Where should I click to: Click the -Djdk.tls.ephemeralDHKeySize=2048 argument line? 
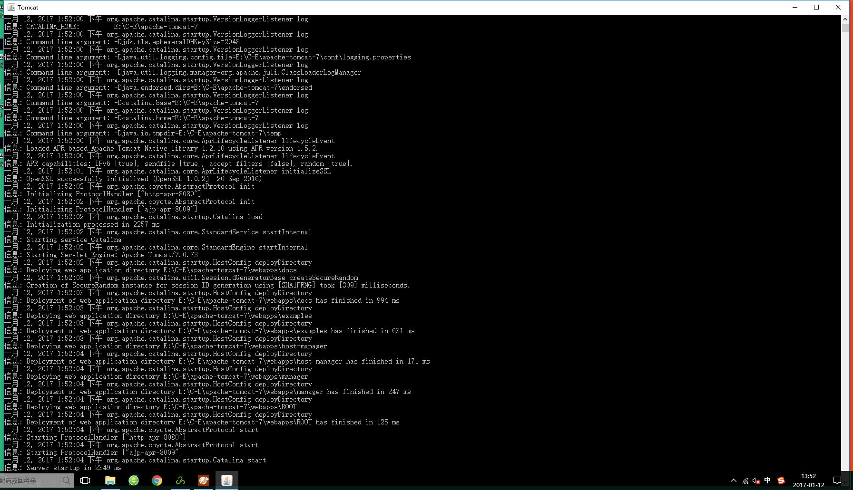122,42
